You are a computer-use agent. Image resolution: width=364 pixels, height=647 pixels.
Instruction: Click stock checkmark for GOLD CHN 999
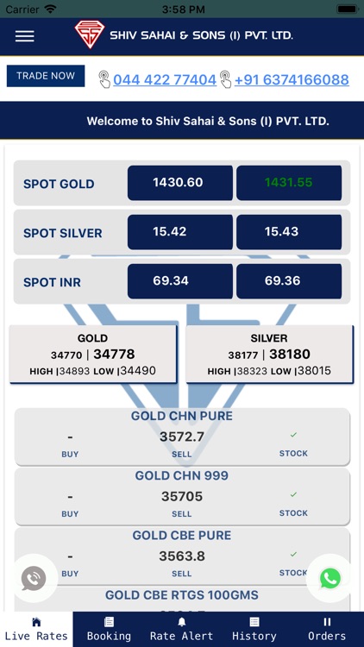pyautogui.click(x=293, y=494)
